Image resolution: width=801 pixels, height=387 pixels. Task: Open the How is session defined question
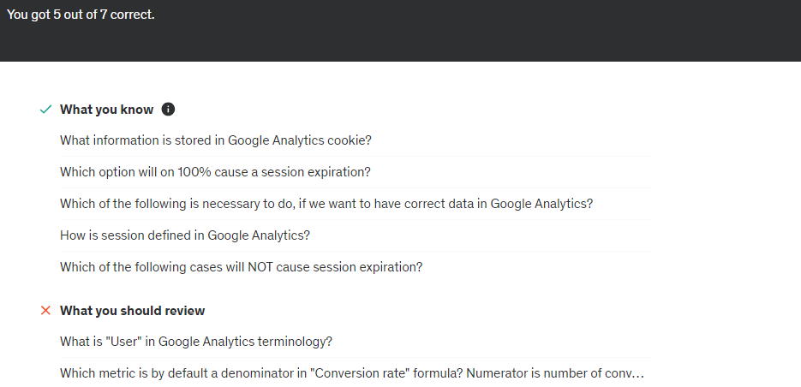tap(184, 235)
